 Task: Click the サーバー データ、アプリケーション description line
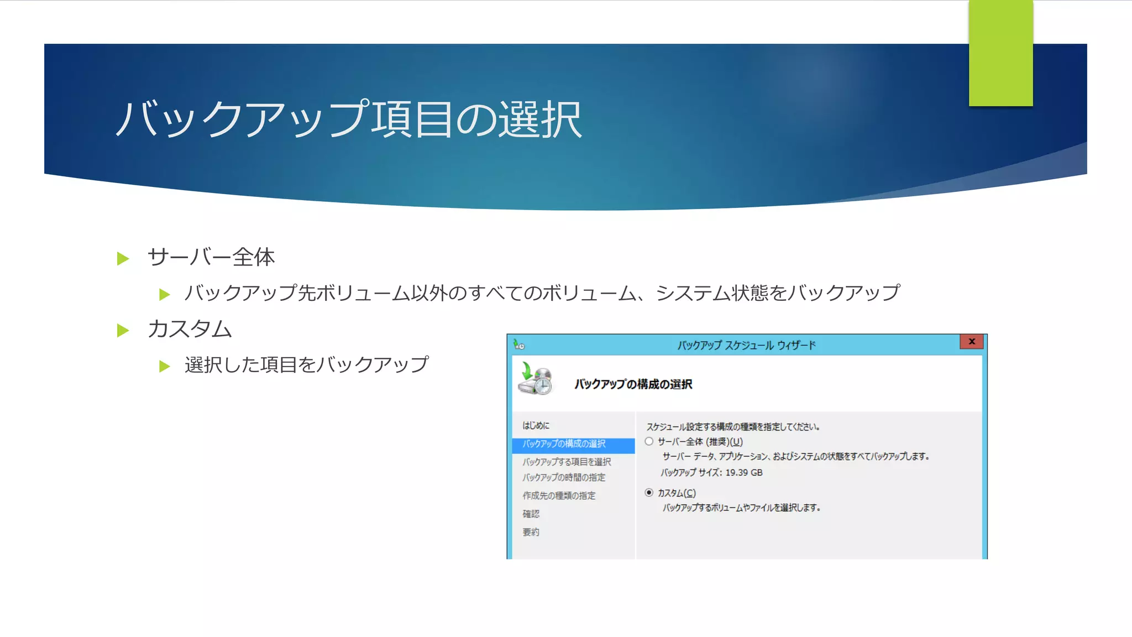click(x=796, y=456)
